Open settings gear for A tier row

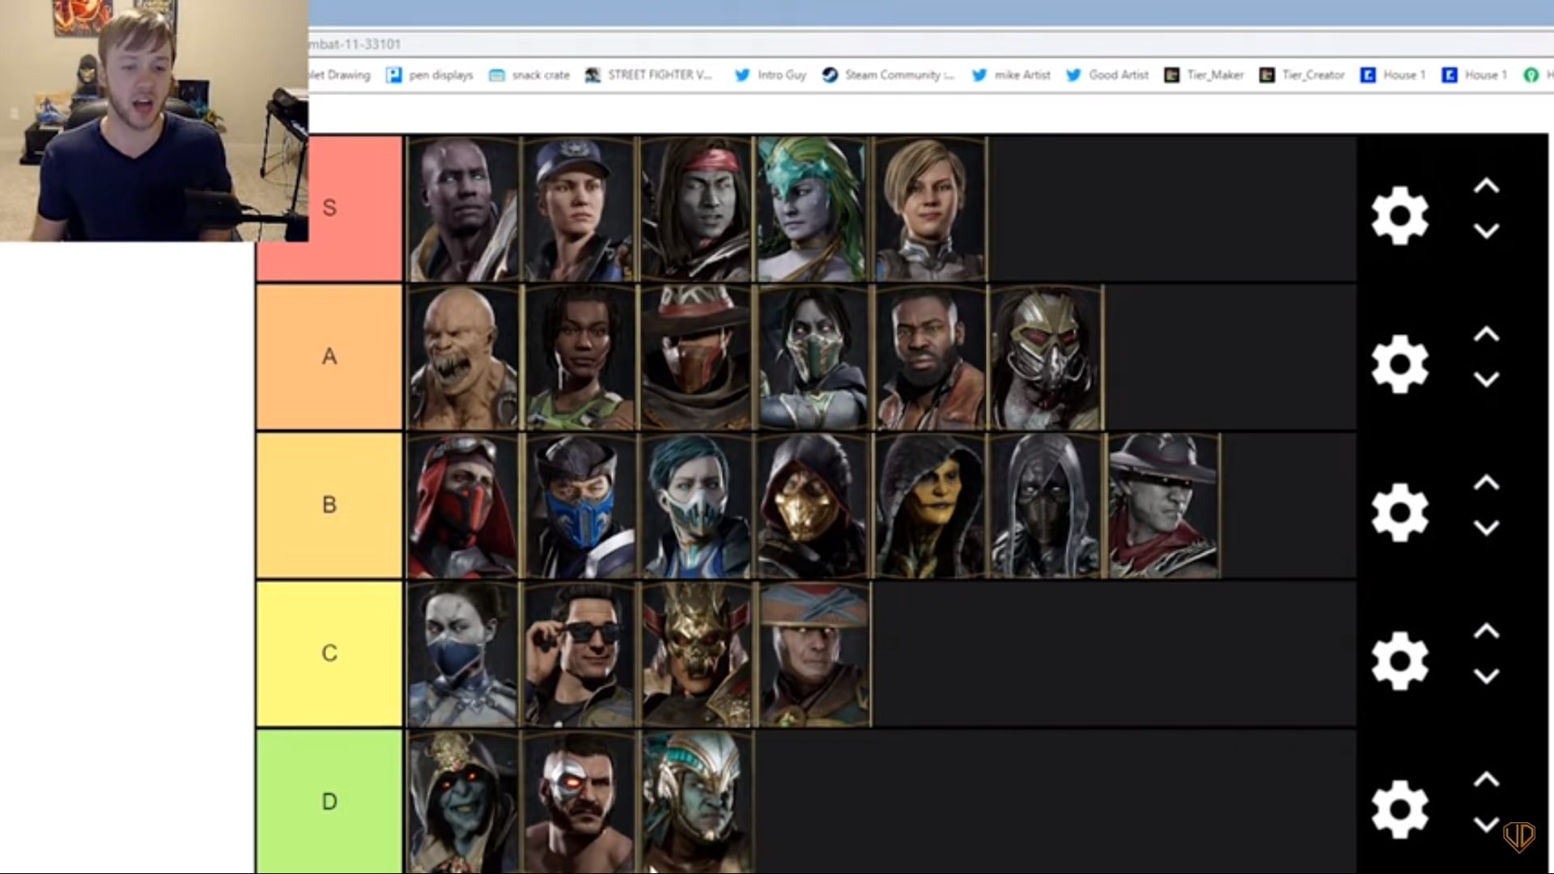tap(1399, 363)
